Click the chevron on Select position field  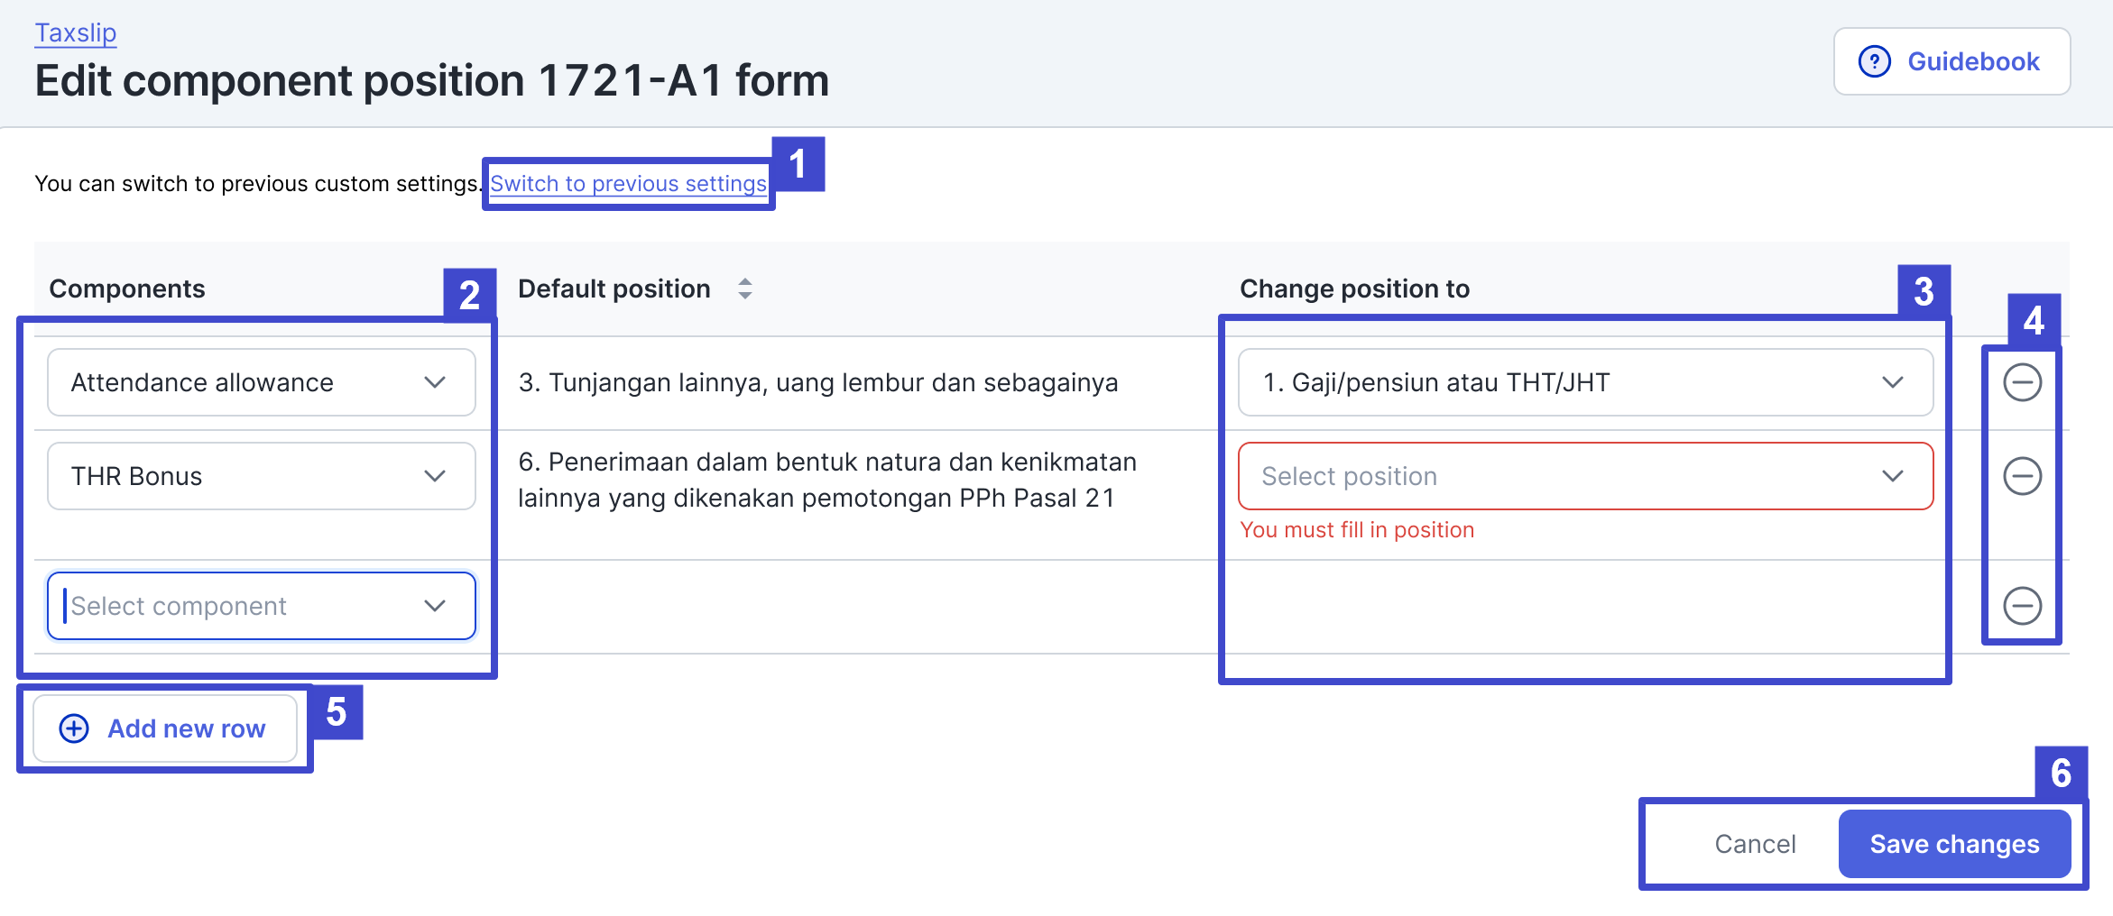[x=1892, y=476]
